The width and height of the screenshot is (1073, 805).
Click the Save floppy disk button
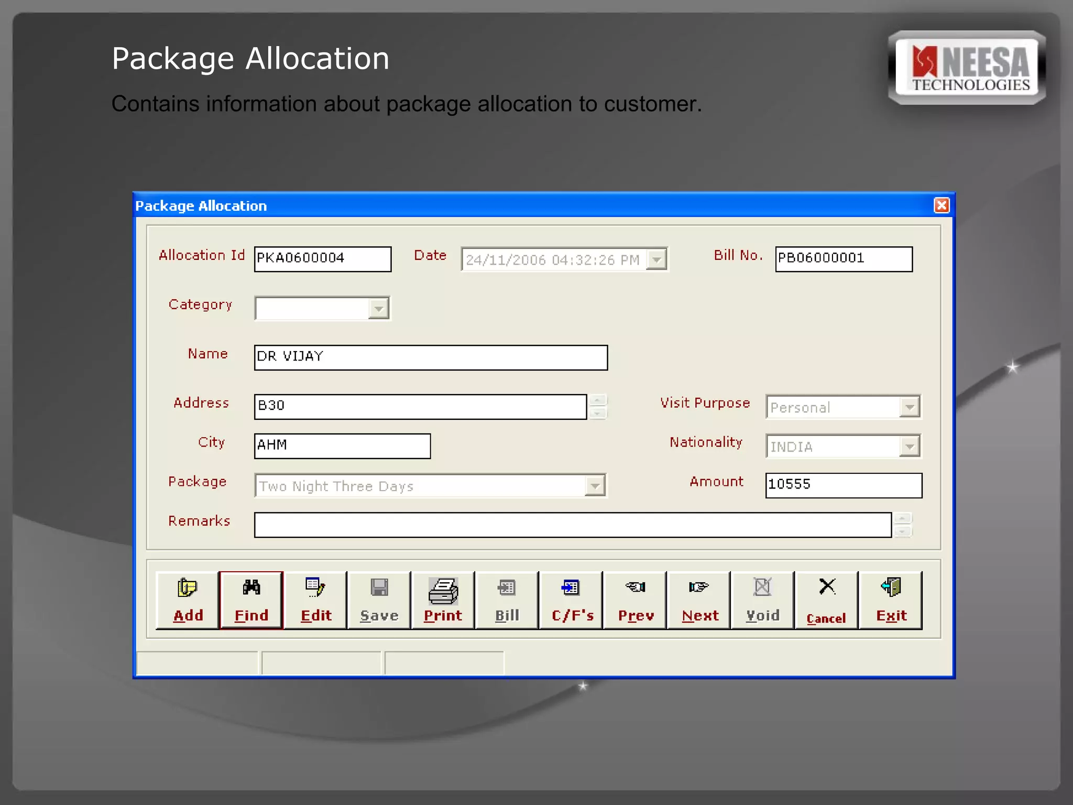point(379,600)
